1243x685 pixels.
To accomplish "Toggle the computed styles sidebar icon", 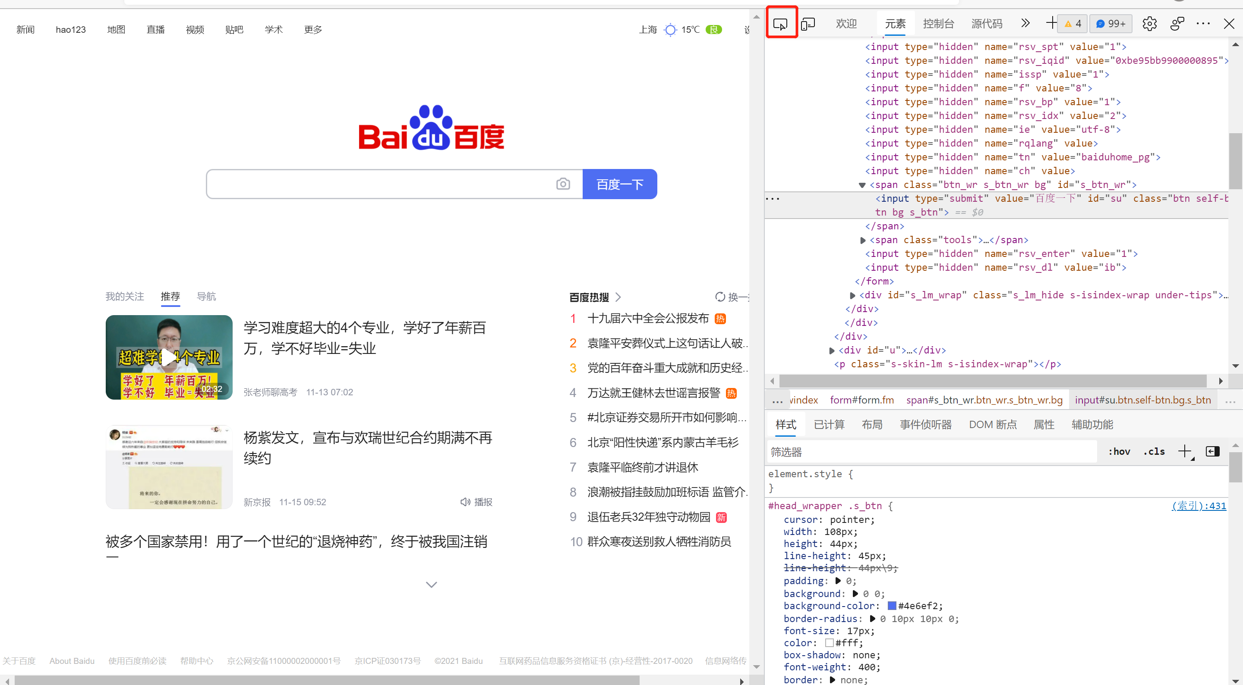I will (x=1212, y=451).
